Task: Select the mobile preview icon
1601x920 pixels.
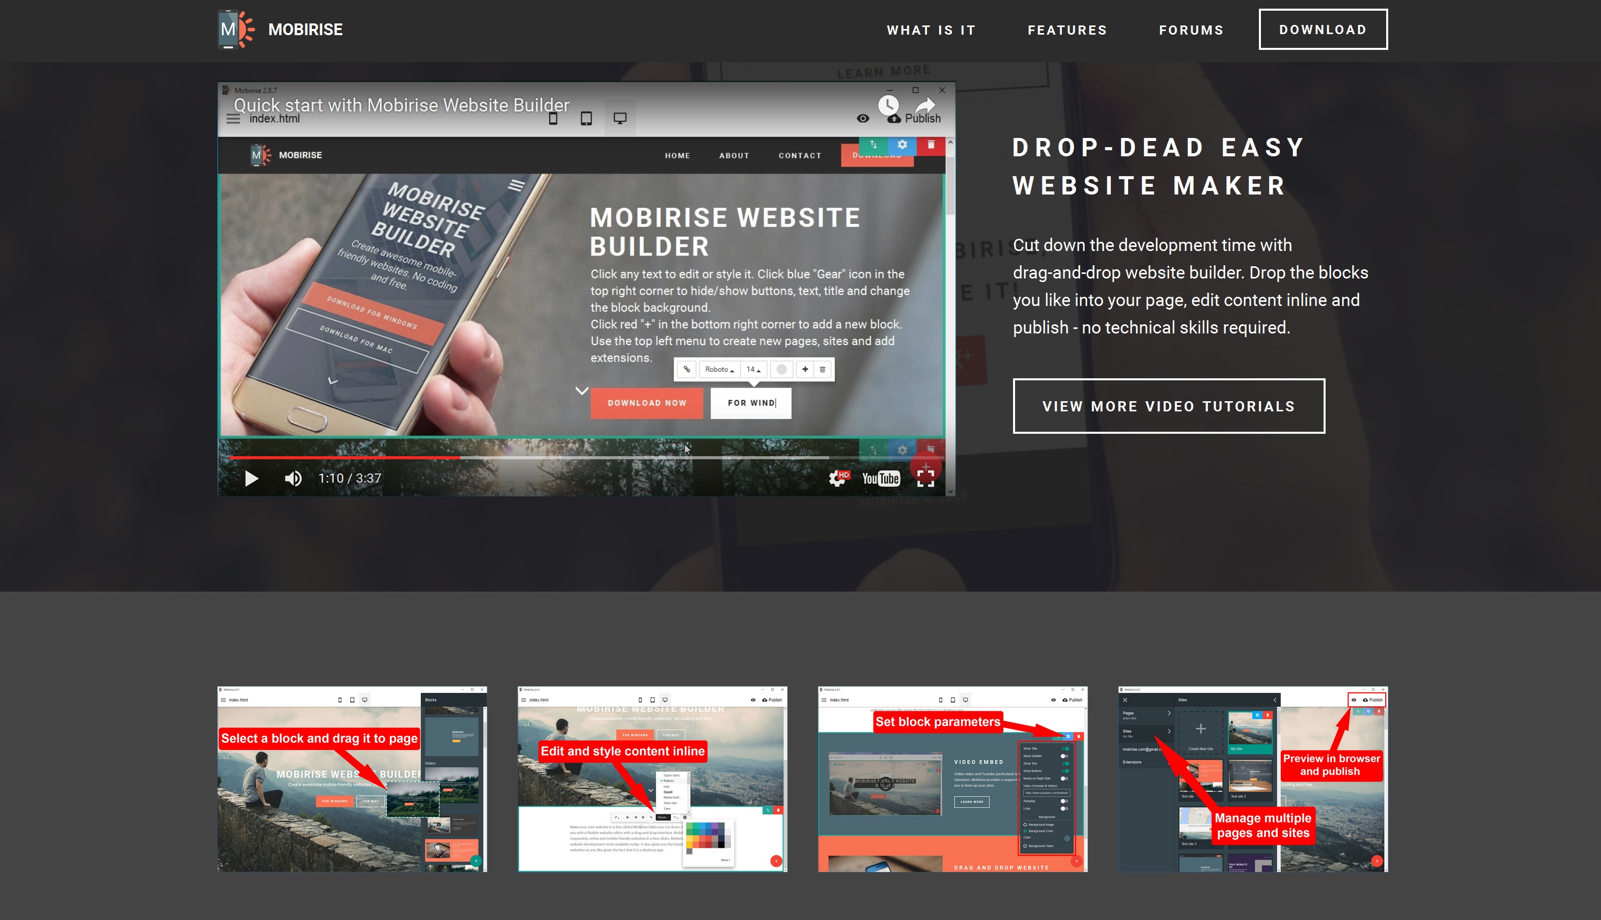Action: [554, 120]
